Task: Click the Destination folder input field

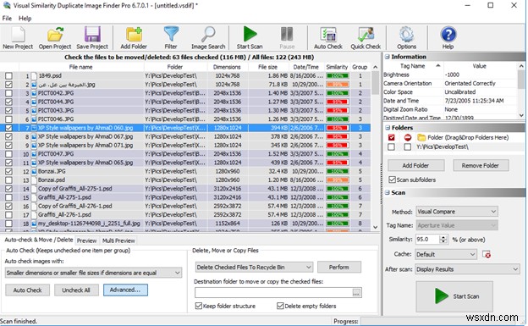Action: 274,293
